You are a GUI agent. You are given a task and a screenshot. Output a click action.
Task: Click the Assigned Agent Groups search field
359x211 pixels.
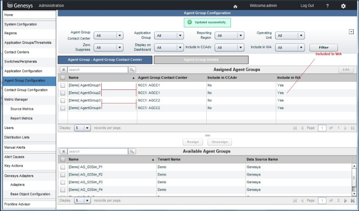tap(97, 70)
